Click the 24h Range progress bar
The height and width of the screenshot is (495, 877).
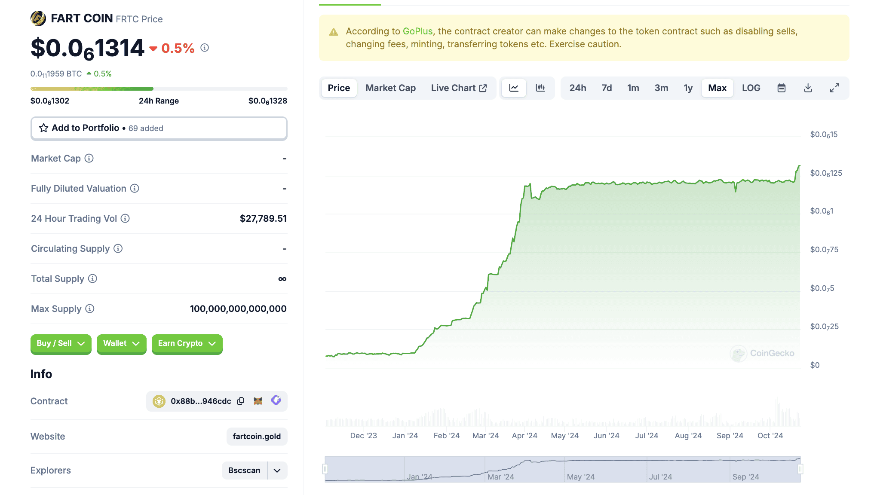click(x=159, y=89)
